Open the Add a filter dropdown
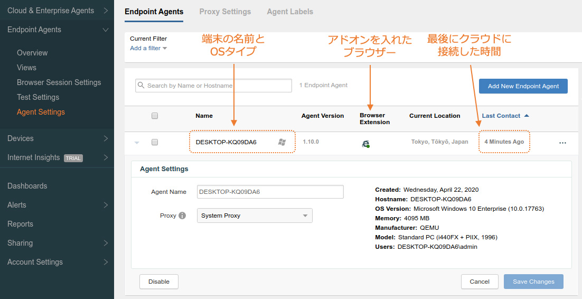Screen dimensions: 582x299 148,48
